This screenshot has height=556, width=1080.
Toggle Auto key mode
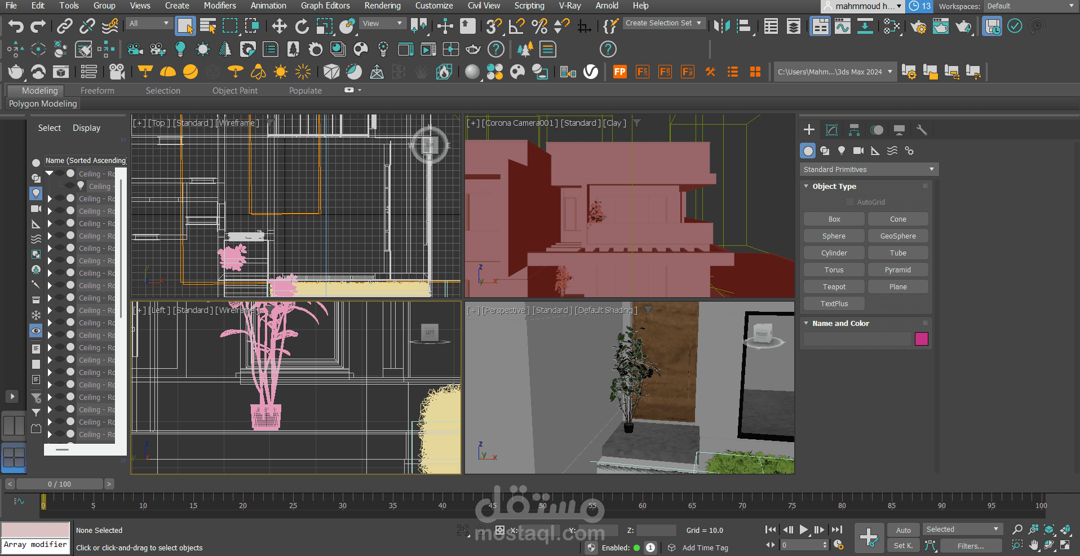tap(903, 530)
